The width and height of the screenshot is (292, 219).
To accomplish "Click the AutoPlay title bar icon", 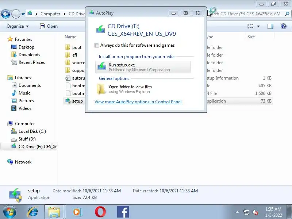I will pos(92,13).
